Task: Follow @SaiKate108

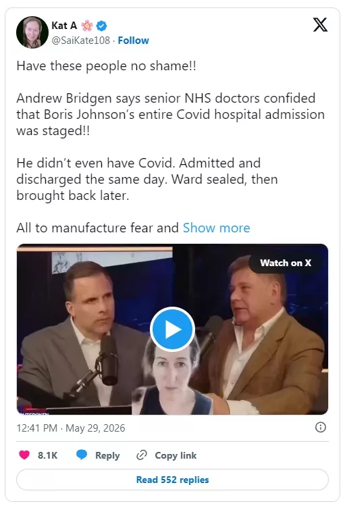Action: 134,41
